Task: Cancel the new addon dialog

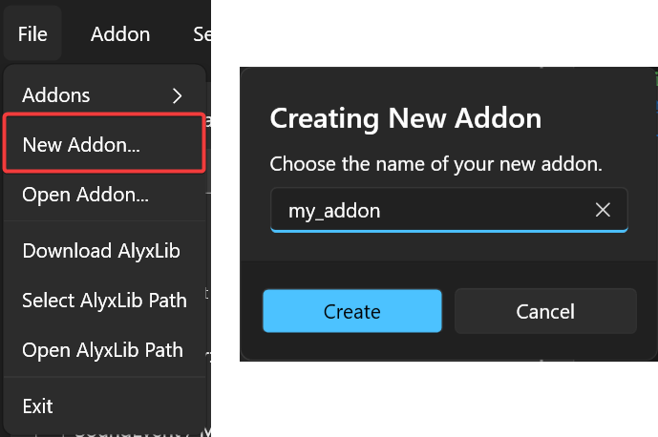Action: [x=545, y=312]
